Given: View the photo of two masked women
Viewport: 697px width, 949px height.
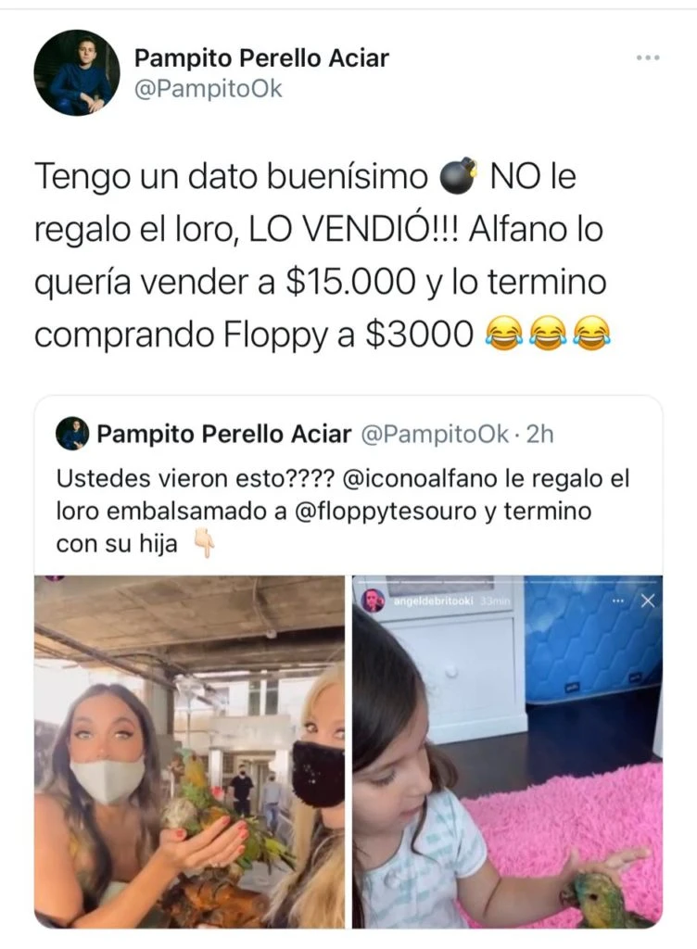Looking at the screenshot, I should point(189,752).
